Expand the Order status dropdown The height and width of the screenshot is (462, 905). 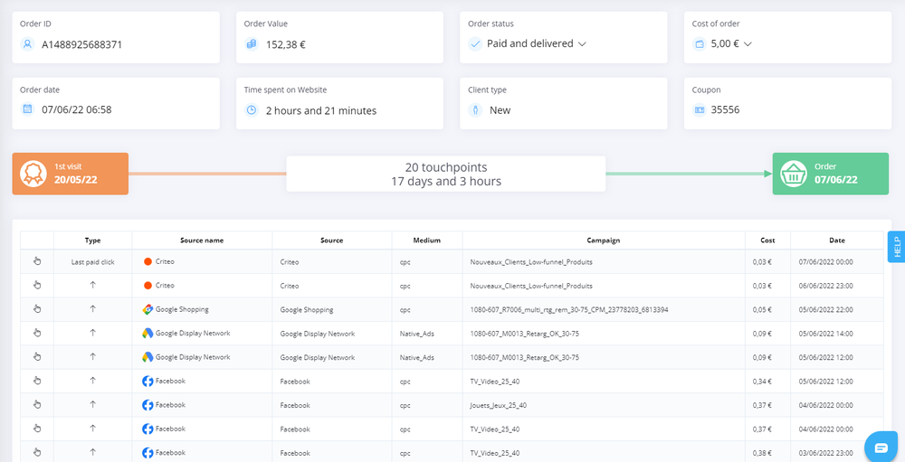582,43
